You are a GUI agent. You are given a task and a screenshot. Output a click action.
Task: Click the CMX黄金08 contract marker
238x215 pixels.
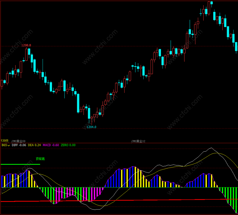(19, 141)
